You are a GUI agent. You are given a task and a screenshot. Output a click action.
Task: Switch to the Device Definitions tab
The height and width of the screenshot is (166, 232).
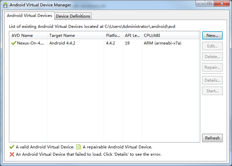click(x=73, y=16)
